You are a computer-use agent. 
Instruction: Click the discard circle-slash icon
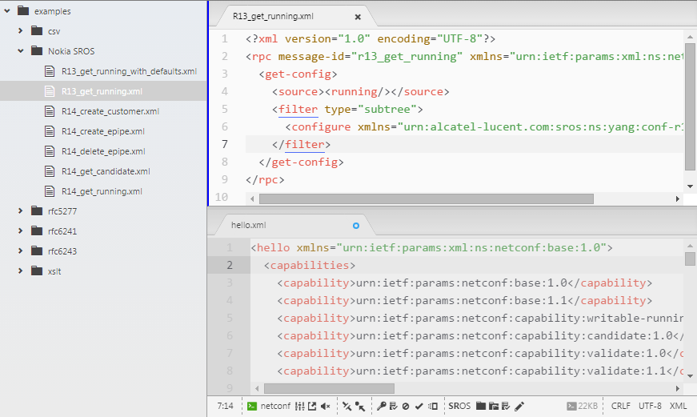click(406, 406)
